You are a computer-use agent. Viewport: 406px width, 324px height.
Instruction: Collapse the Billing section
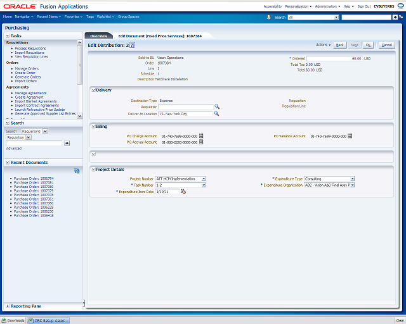(93, 127)
